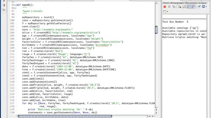Click the horizontal scroll-right arrow

pyautogui.click(x=153, y=116)
